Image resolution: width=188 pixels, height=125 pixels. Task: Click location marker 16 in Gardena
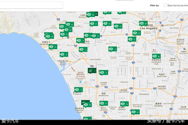pos(124,104)
